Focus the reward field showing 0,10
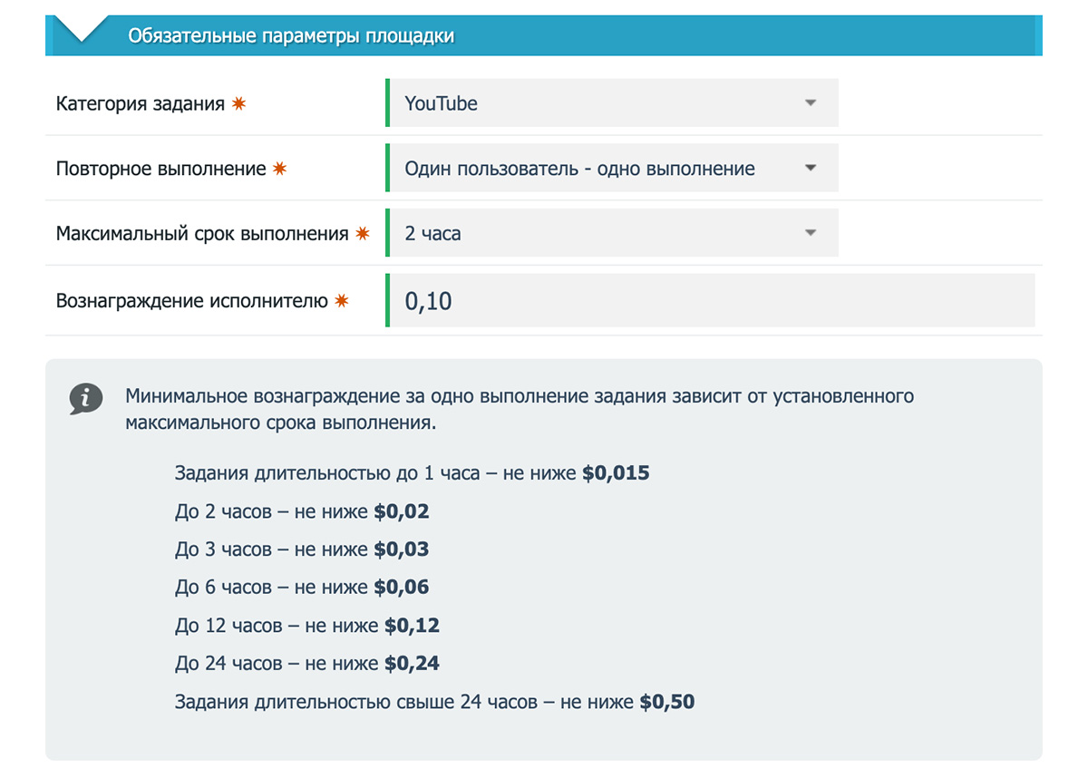Screen dimensions: 1088x778 tap(712, 301)
